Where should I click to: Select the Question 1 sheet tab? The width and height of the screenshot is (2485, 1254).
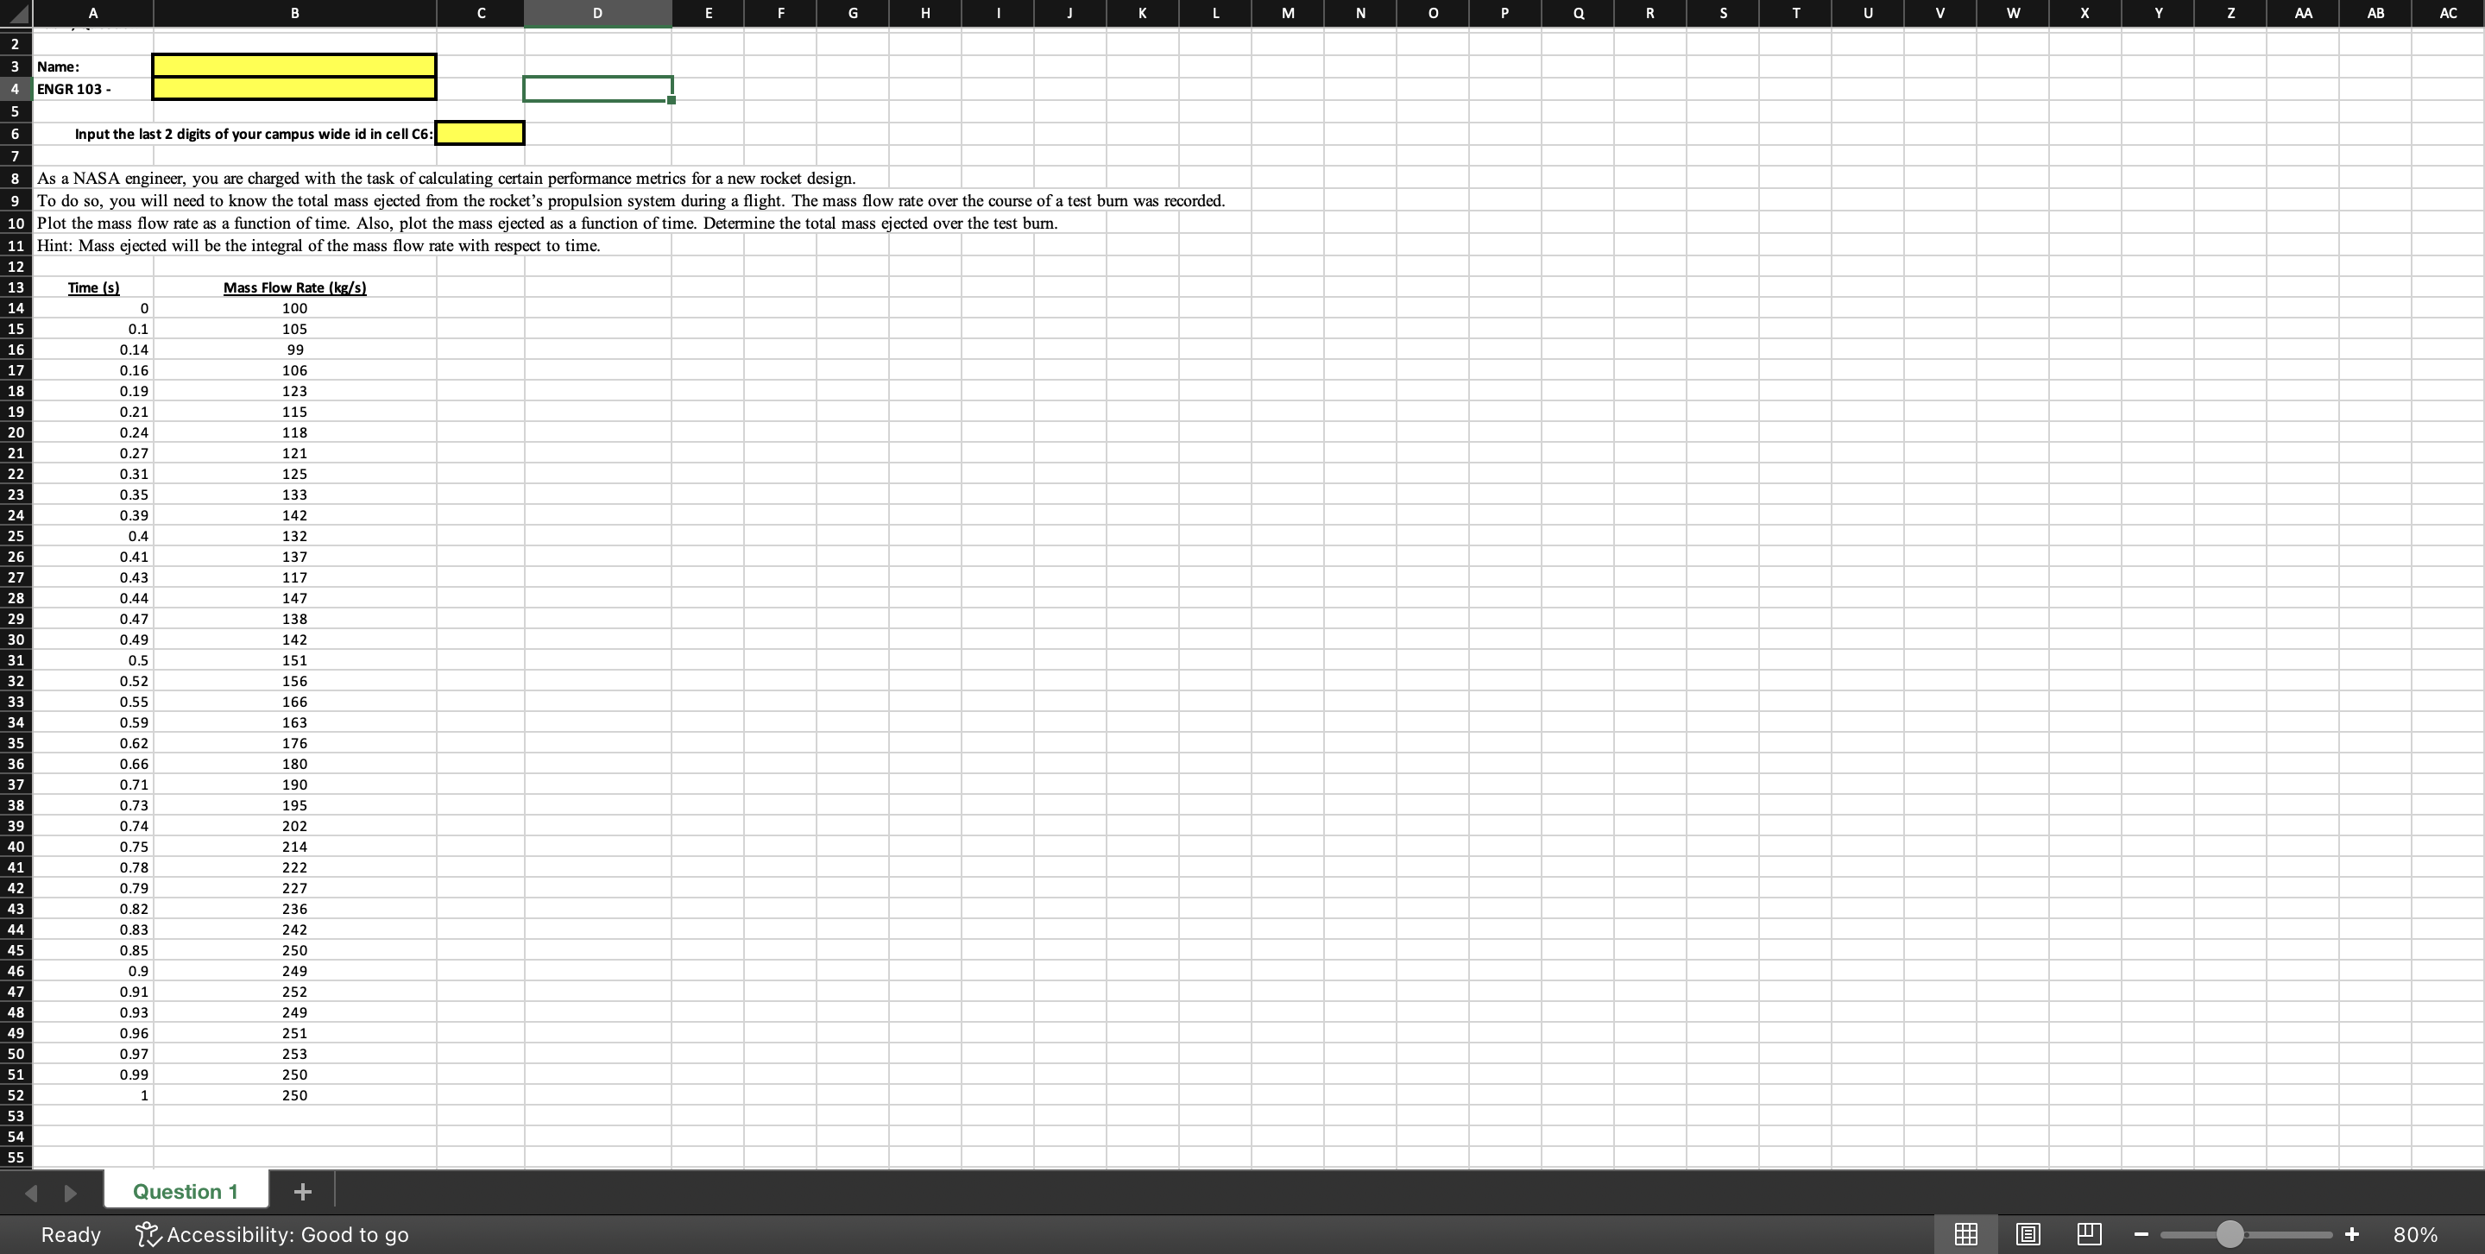pos(186,1191)
